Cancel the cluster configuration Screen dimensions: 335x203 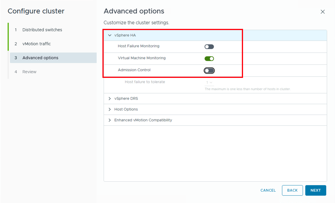(x=268, y=190)
